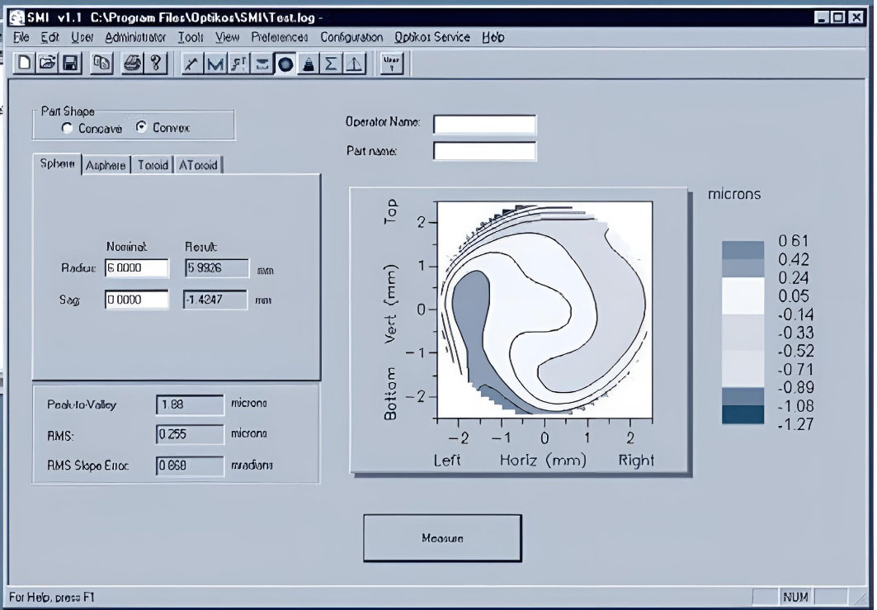The height and width of the screenshot is (610, 877).
Task: Click the Print toolbar icon
Action: [132, 64]
